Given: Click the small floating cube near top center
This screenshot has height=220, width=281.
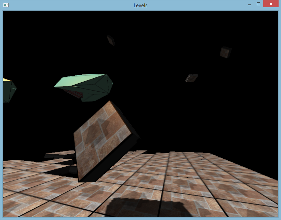Looking at the screenshot, I should (x=111, y=40).
